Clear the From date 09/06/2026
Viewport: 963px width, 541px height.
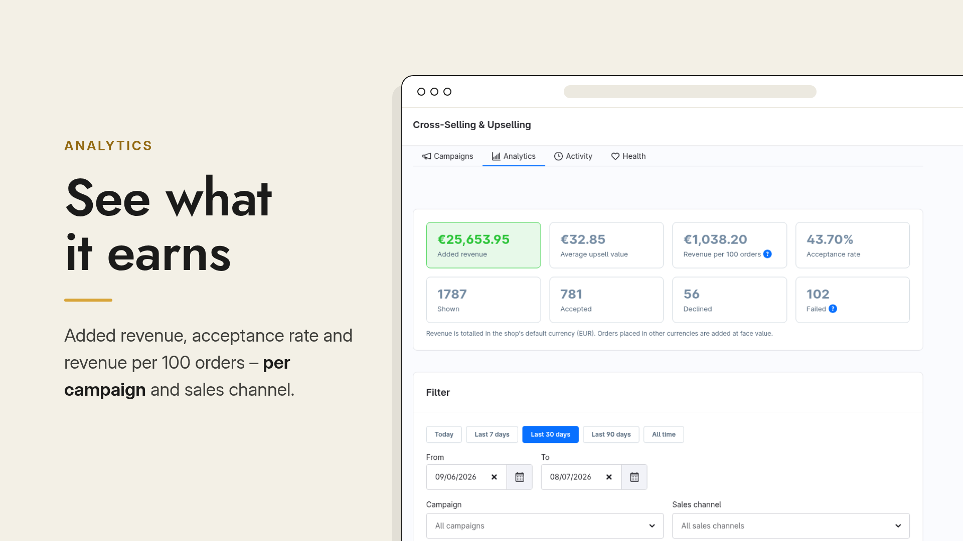[494, 477]
